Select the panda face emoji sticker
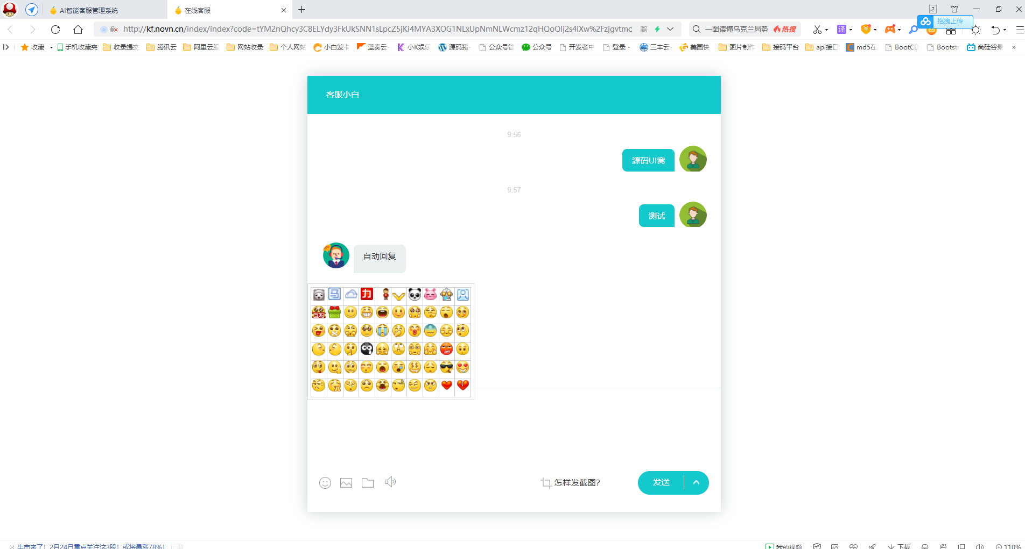The height and width of the screenshot is (549, 1025). click(x=415, y=295)
